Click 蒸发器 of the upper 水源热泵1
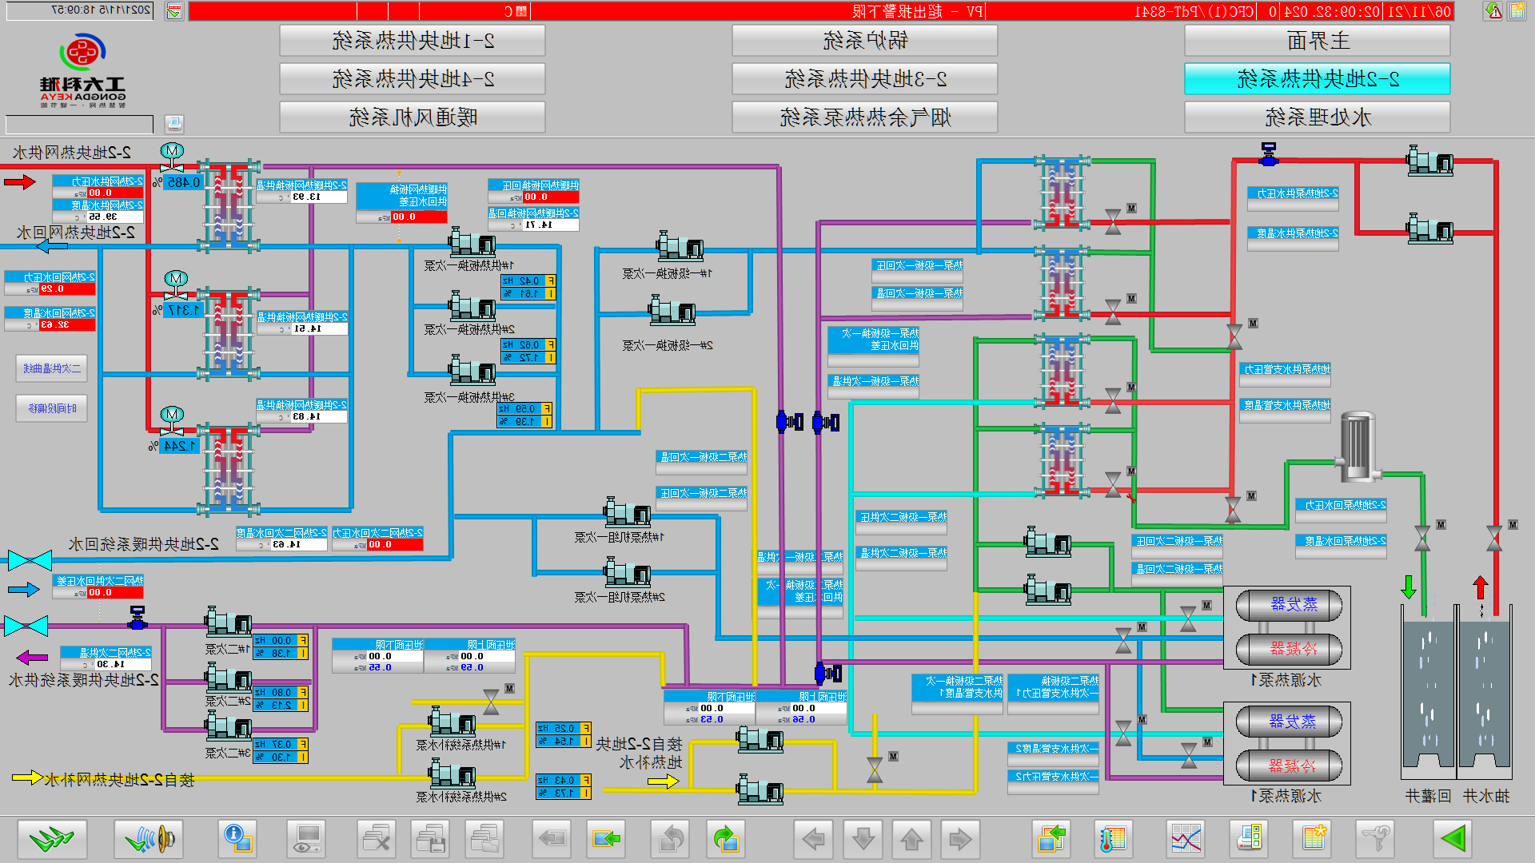This screenshot has height=863, width=1535. pos(1289,605)
